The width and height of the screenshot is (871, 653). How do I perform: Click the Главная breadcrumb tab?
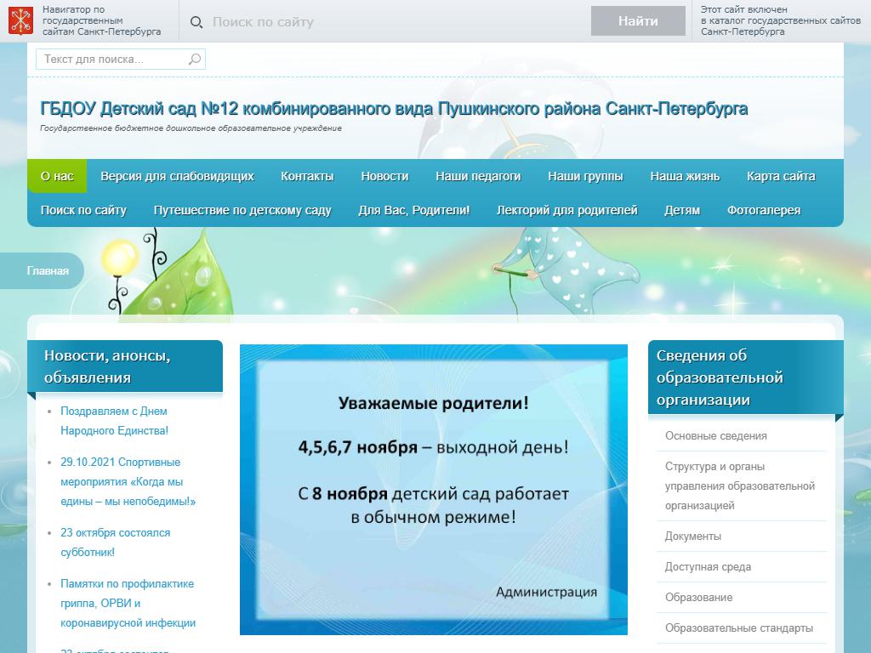pos(47,271)
